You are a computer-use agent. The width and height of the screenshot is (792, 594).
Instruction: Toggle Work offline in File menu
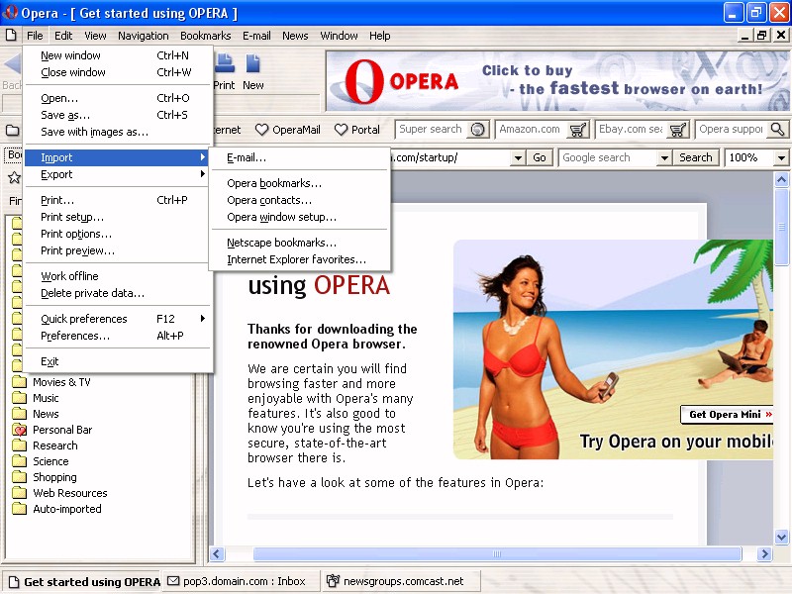click(x=118, y=276)
